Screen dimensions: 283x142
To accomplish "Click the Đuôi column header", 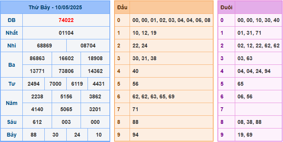I will (226, 7).
